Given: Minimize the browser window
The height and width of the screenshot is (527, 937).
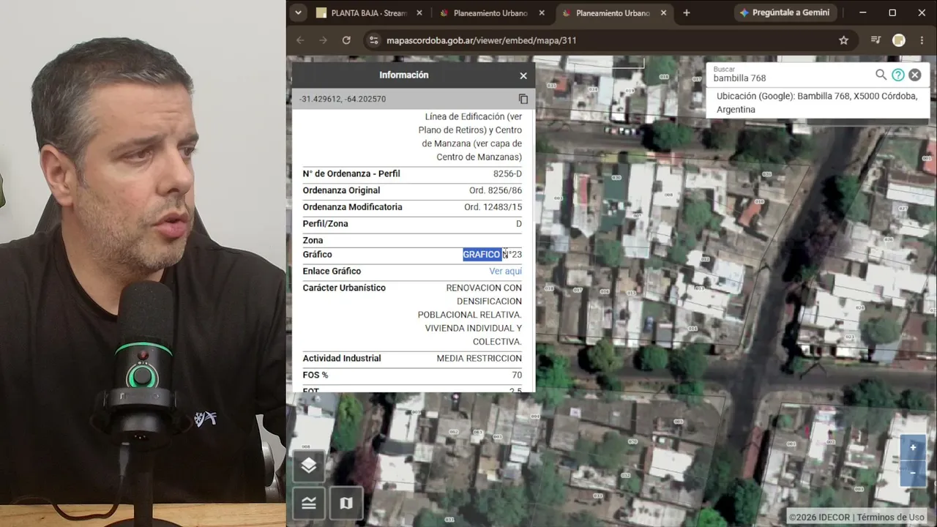Looking at the screenshot, I should tap(862, 13).
